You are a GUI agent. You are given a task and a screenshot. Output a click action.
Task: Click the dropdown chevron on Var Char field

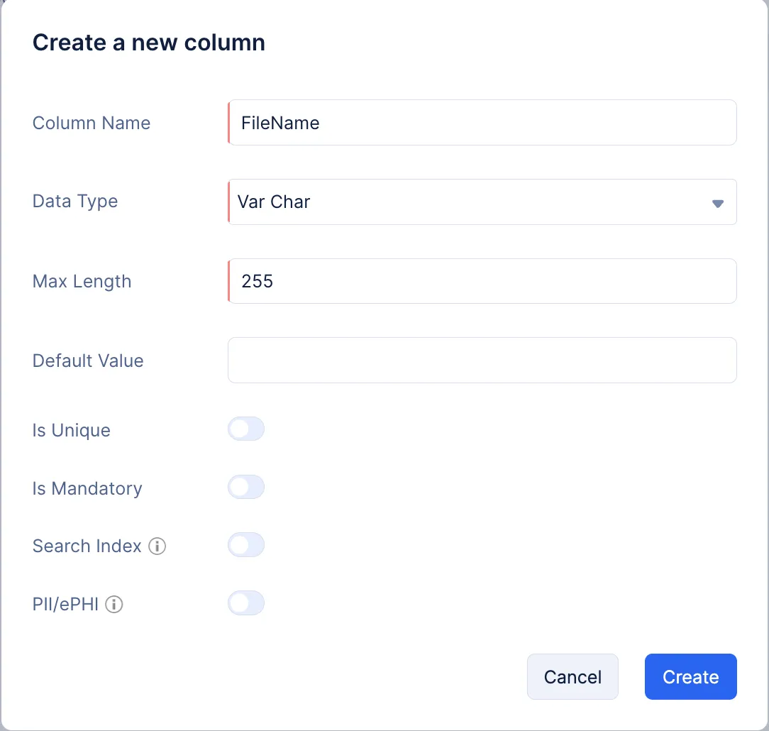coord(718,202)
